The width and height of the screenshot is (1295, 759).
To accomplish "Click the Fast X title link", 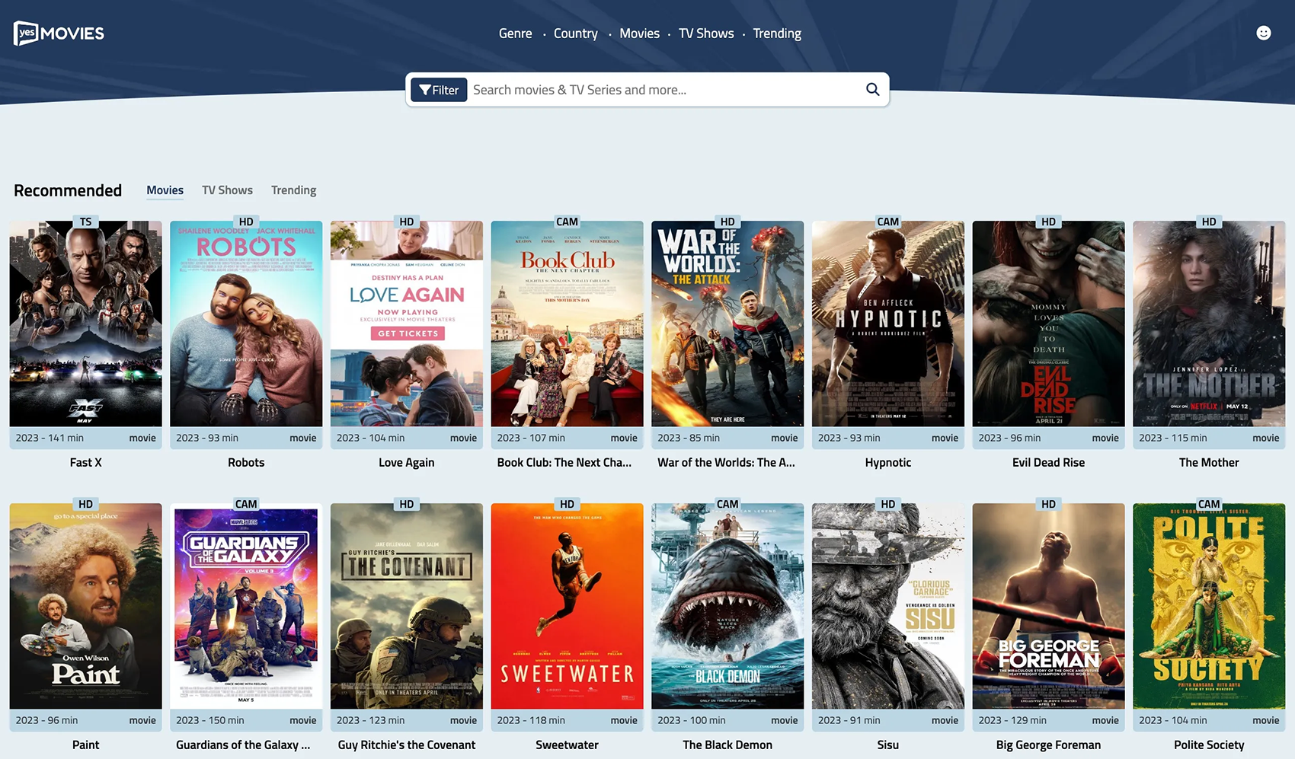I will (85, 462).
